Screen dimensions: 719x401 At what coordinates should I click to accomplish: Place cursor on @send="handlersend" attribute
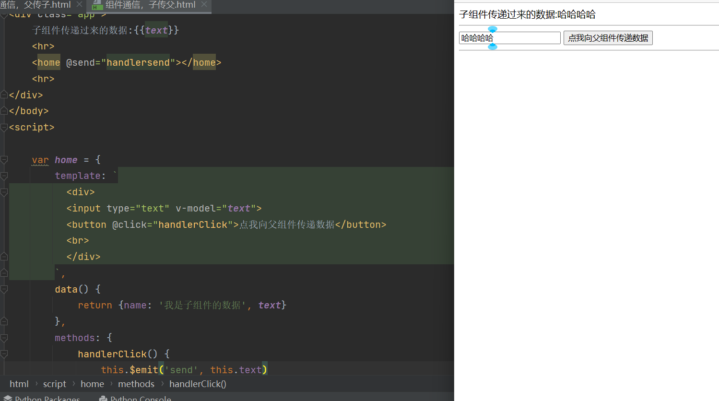(x=120, y=62)
